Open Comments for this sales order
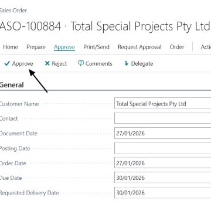 (x=99, y=63)
